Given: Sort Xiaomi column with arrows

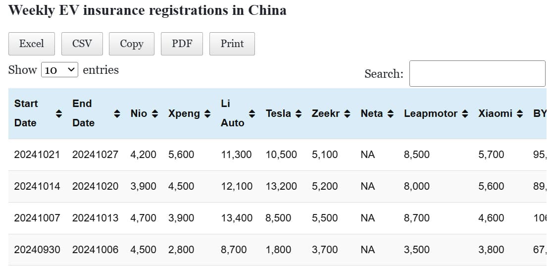Looking at the screenshot, I should 519,113.
